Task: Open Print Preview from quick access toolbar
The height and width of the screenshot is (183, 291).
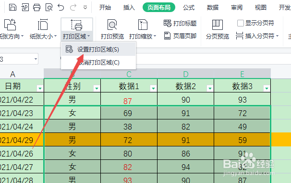Action: (x=49, y=7)
